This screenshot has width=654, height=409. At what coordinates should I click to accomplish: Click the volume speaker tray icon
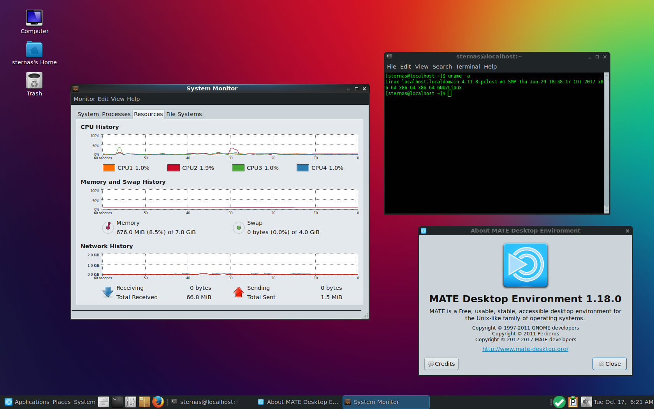click(x=586, y=402)
